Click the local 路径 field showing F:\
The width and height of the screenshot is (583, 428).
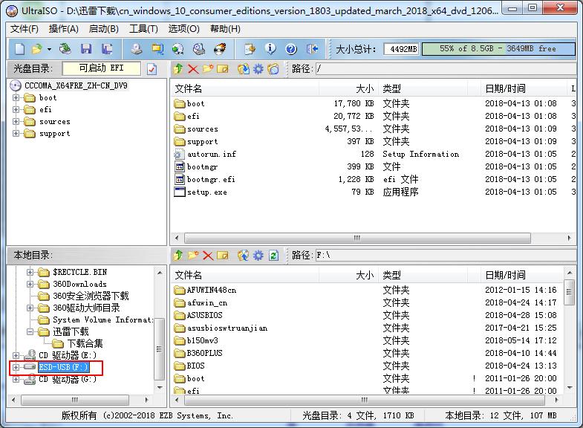tap(446, 256)
